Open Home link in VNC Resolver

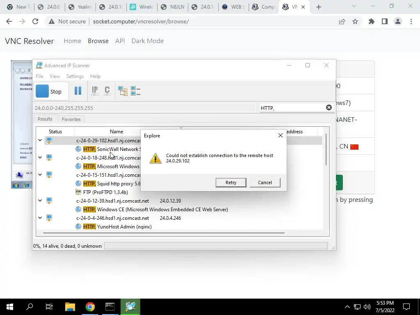coord(72,41)
